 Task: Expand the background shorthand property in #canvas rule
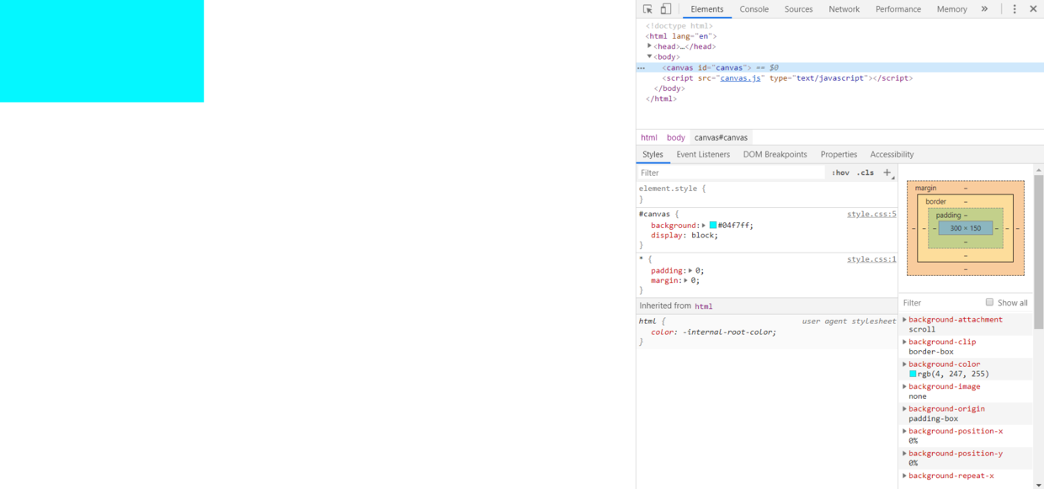pos(704,226)
